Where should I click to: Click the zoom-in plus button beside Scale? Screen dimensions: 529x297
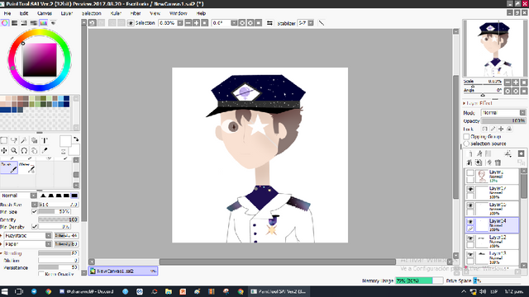click(516, 82)
